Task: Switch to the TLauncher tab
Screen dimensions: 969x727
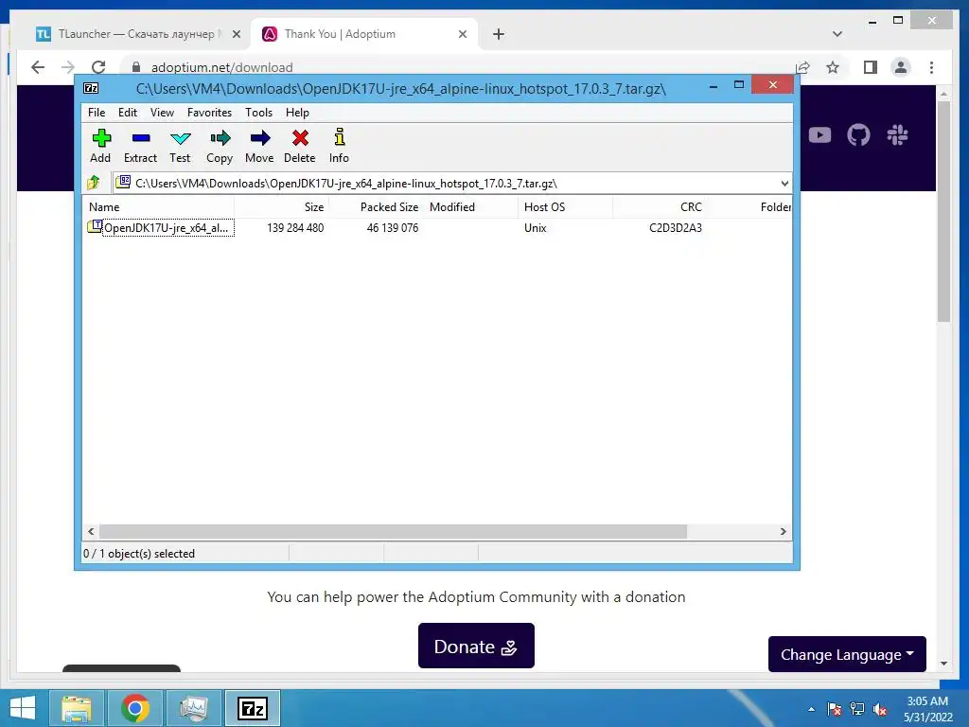Action: pyautogui.click(x=137, y=34)
